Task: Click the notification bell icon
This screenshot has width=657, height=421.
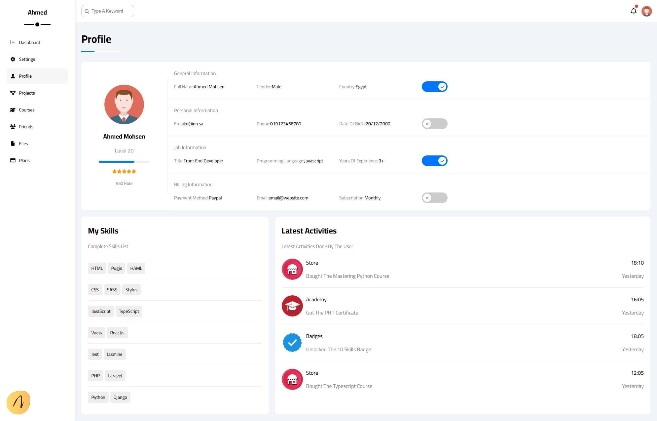Action: 633,11
